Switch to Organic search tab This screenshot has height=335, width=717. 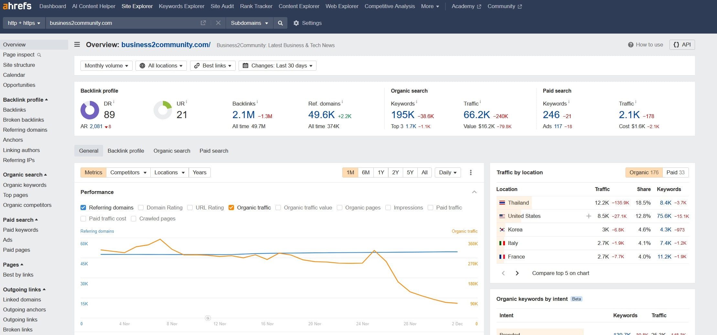coord(172,151)
